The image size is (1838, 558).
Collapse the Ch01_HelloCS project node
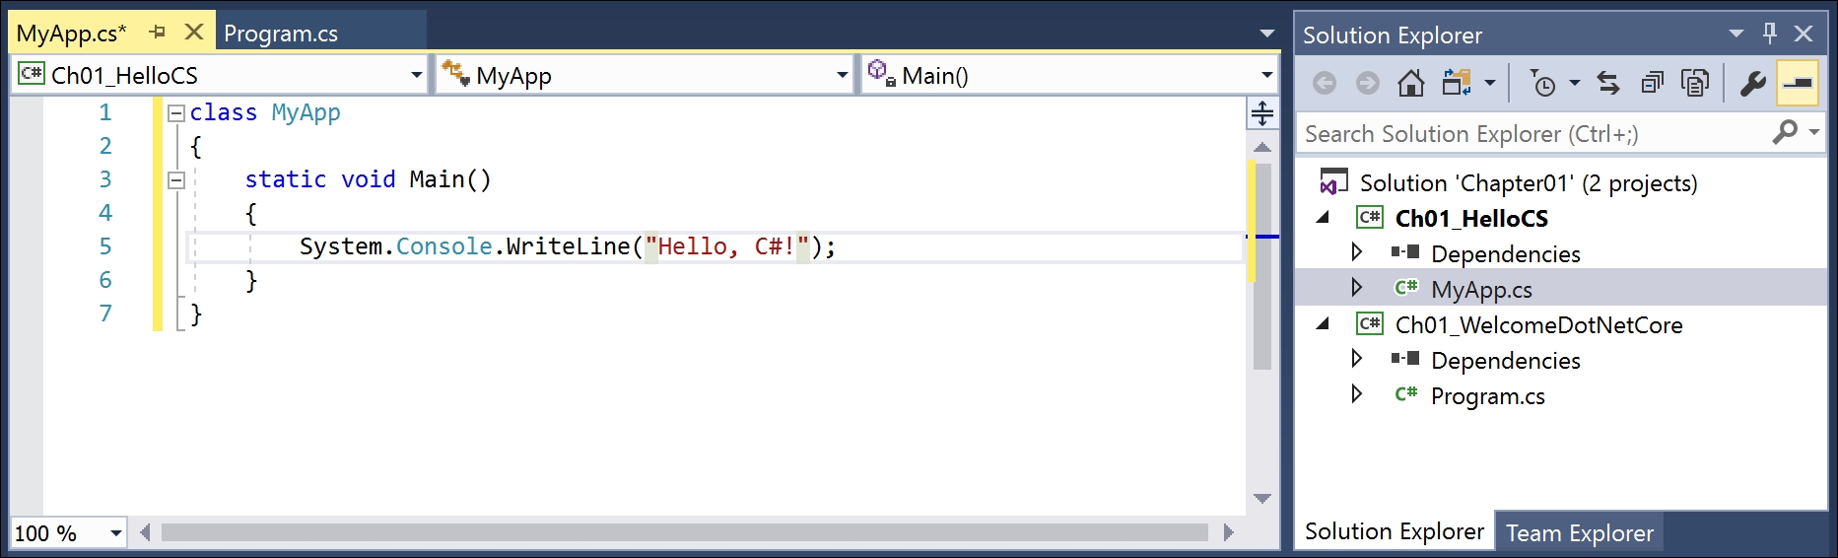pos(1324,218)
